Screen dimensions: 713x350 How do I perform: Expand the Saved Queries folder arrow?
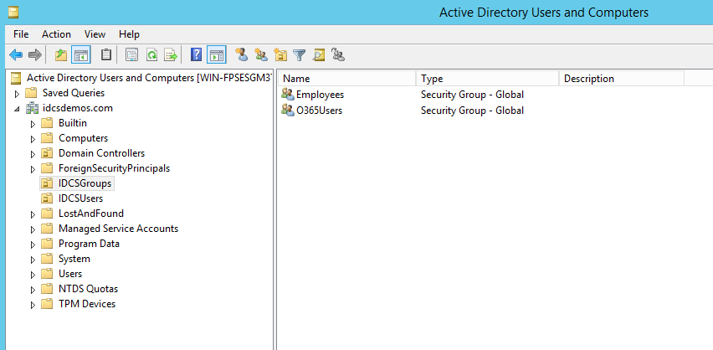[17, 94]
